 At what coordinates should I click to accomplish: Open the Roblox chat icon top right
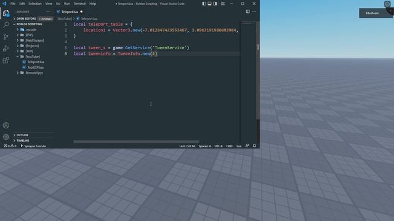tap(387, 4)
